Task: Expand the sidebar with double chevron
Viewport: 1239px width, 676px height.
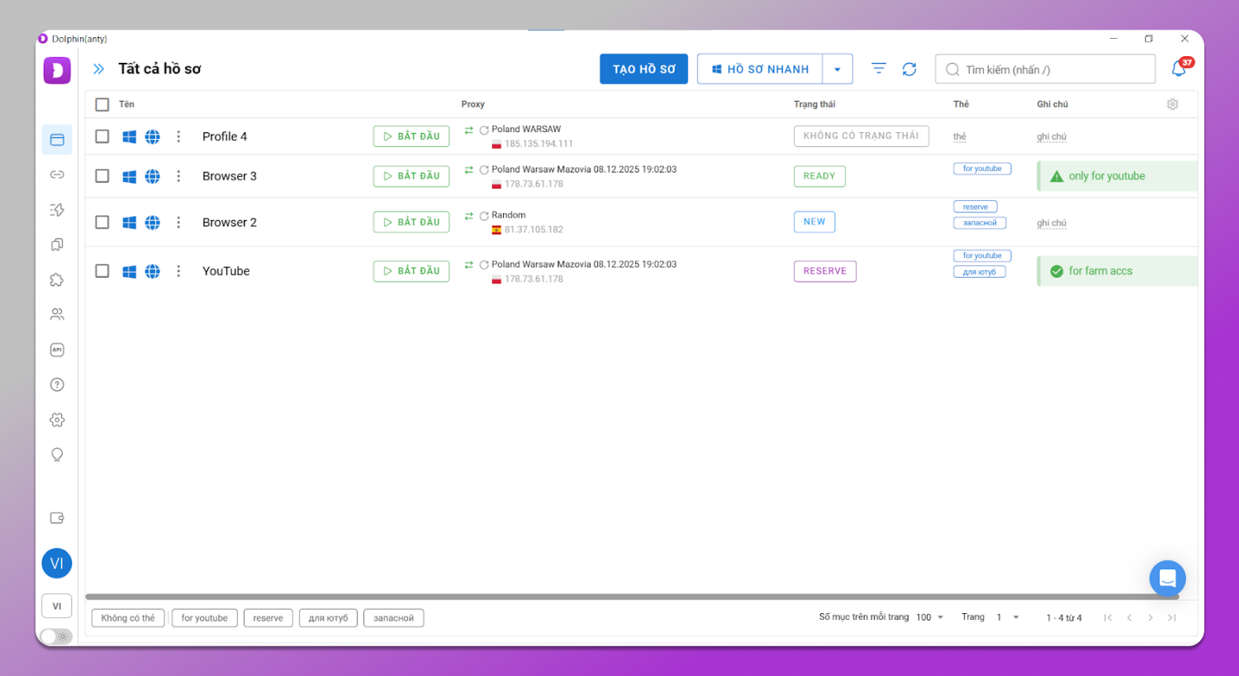Action: (99, 69)
